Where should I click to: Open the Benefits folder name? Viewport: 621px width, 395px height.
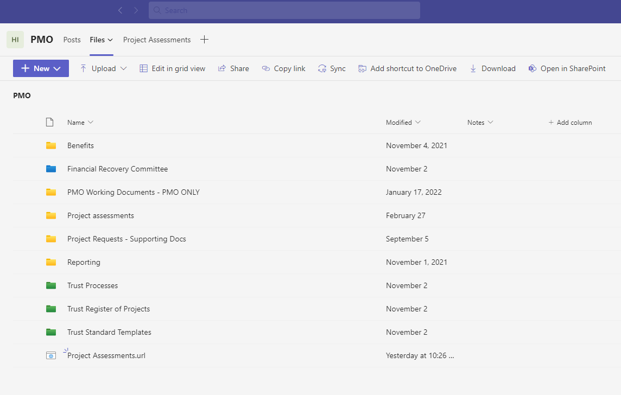pos(80,145)
